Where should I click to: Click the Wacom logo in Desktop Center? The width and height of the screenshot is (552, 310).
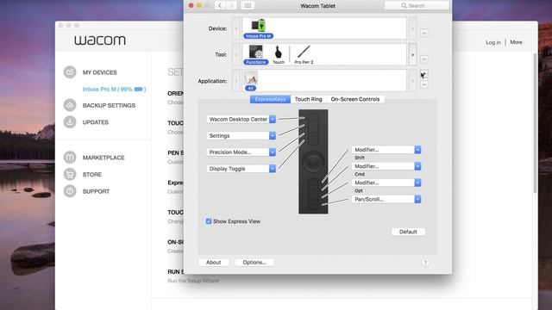pyautogui.click(x=100, y=40)
